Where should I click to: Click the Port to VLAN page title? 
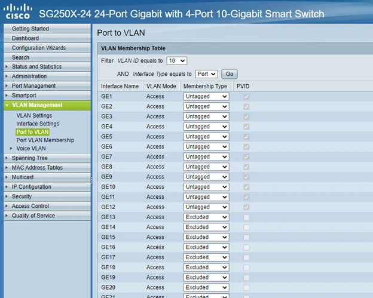pyautogui.click(x=121, y=33)
